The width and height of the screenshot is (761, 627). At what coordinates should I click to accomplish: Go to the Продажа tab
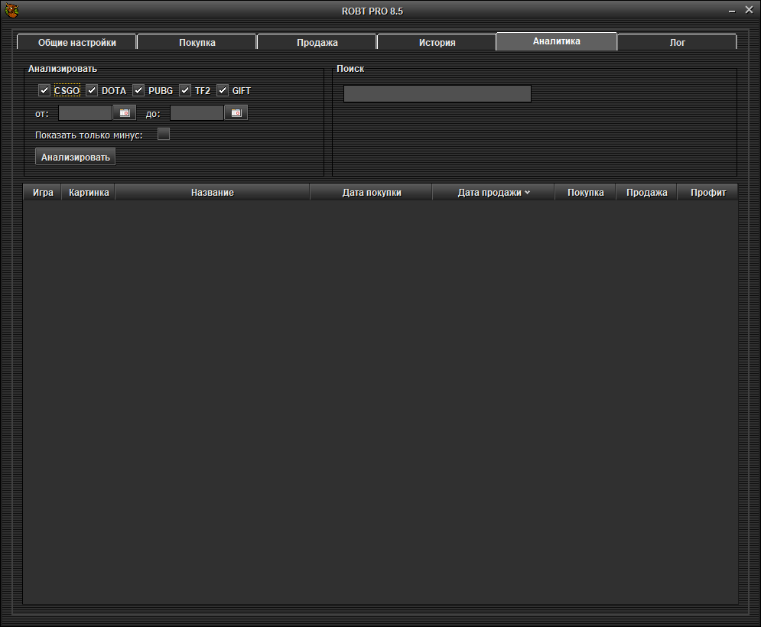(x=317, y=43)
